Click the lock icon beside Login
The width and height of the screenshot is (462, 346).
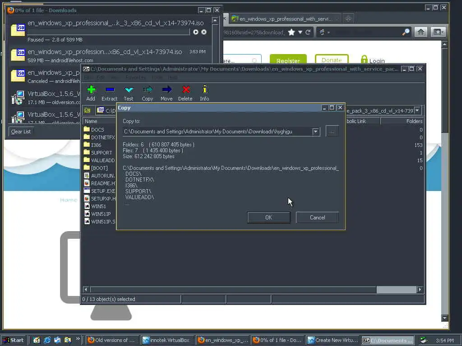[x=364, y=60]
